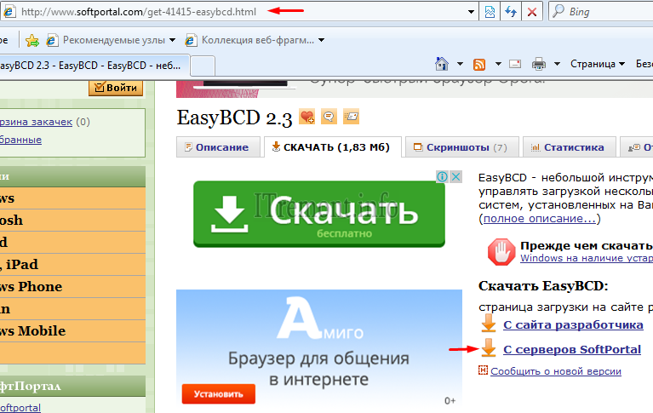Select the iPad category in sidebar
Viewport: 653px width, 413px height.
tap(72, 264)
